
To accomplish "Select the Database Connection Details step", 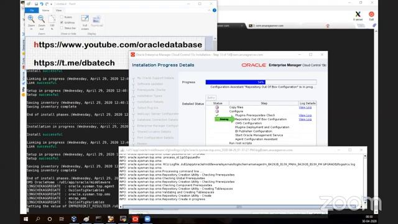I will (x=157, y=119).
